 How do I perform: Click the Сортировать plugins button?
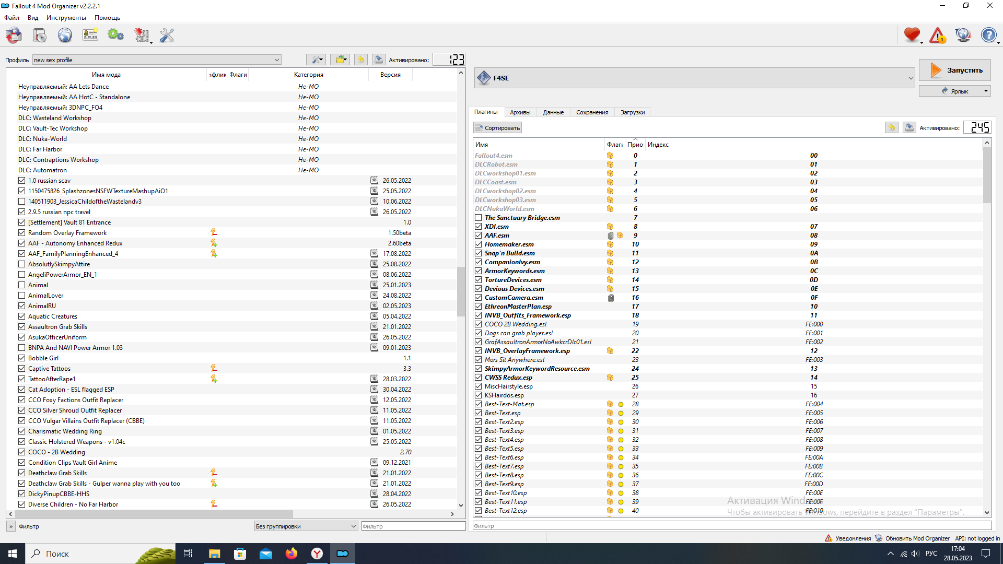click(497, 128)
